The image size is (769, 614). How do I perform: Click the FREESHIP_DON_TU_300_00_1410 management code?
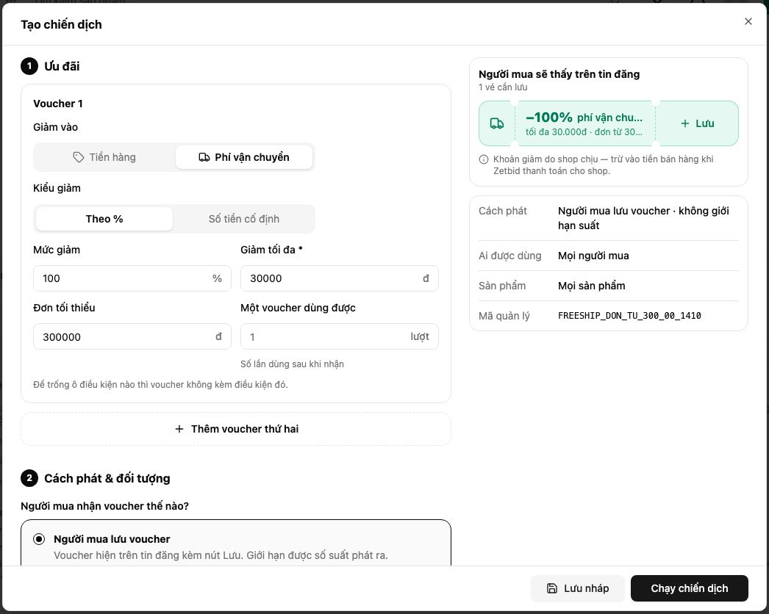pyautogui.click(x=629, y=316)
